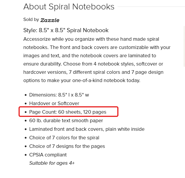Click the highlighted Page Count line
185x178 pixels.
click(68, 112)
